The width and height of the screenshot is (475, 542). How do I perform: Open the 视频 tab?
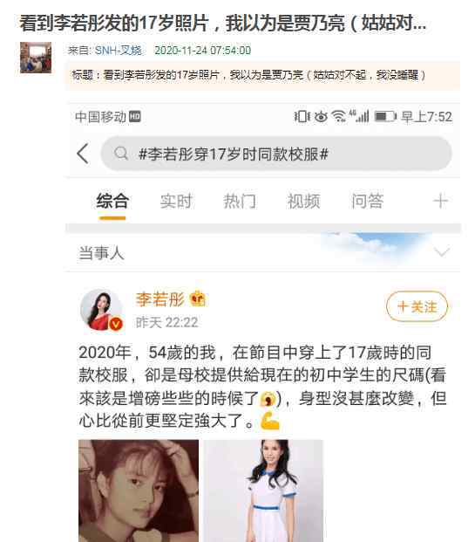[304, 201]
